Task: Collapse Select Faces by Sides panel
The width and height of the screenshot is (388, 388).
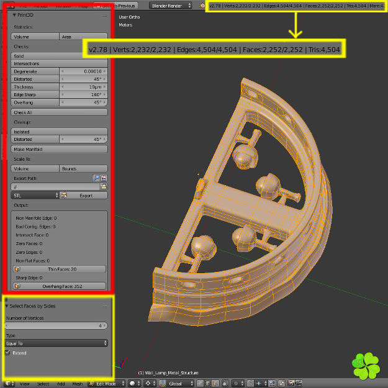Action: pyautogui.click(x=7, y=306)
